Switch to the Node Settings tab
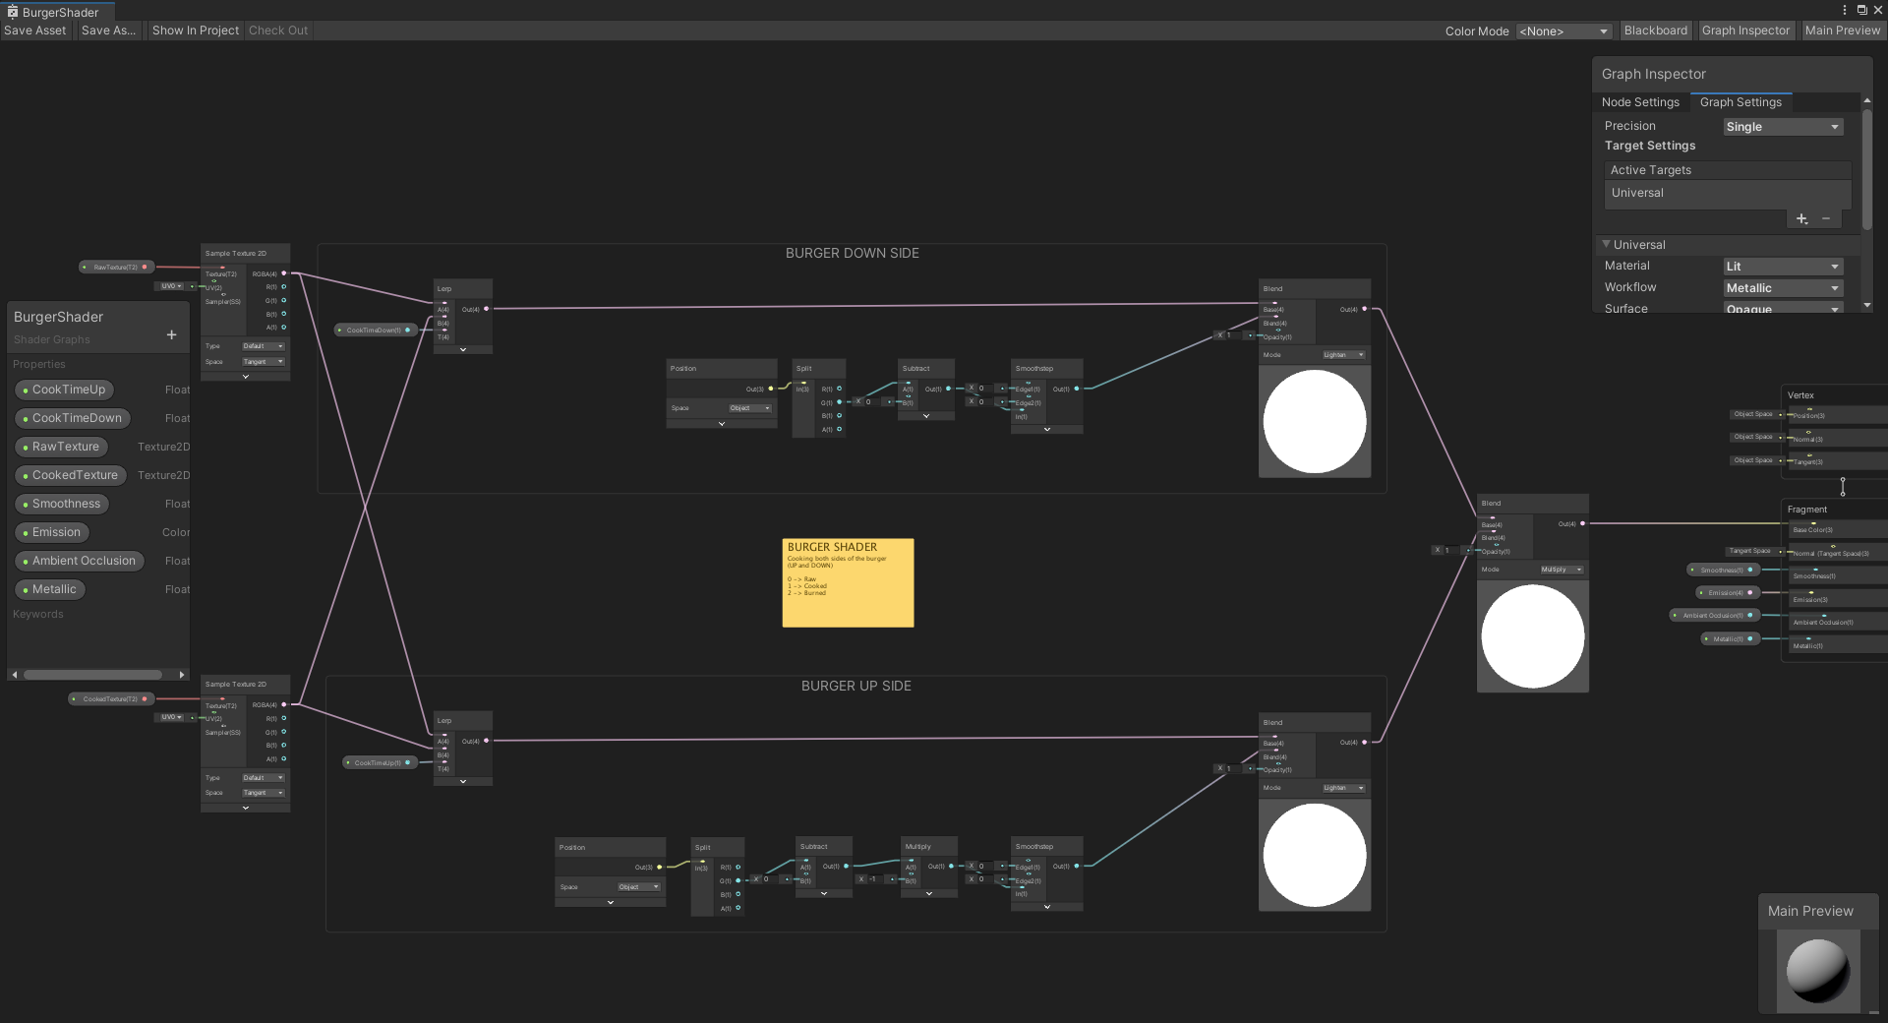1888x1023 pixels. click(x=1640, y=102)
